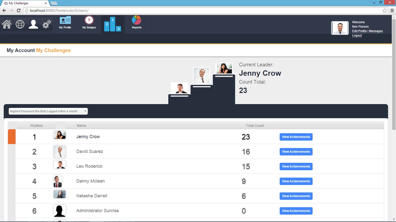The height and width of the screenshot is (222, 396).
Task: View Achievements for Leo Roderick
Action: (x=296, y=166)
